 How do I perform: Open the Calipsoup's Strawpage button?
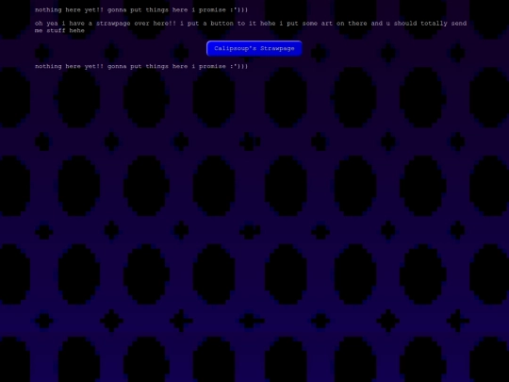pyautogui.click(x=254, y=48)
